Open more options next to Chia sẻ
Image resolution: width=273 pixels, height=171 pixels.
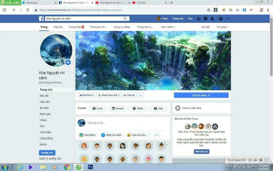coord(140,95)
